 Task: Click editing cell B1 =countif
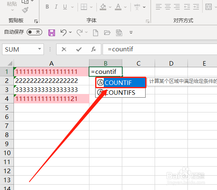[105, 71]
